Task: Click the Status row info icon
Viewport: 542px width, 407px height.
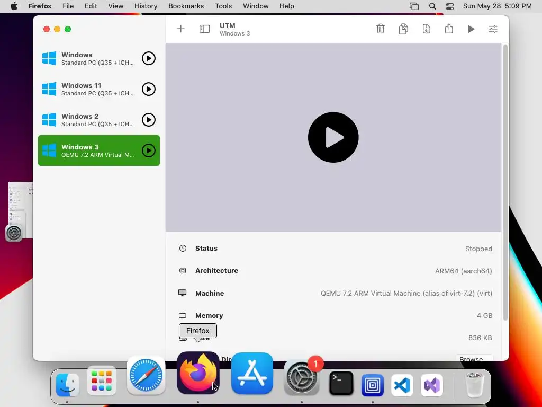Action: [x=183, y=248]
